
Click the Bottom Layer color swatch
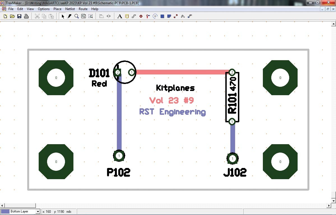pos(5,212)
